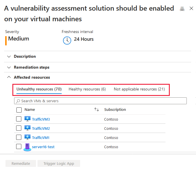Tick the checkbox for server16-test
196x172 pixels.
[19, 147]
